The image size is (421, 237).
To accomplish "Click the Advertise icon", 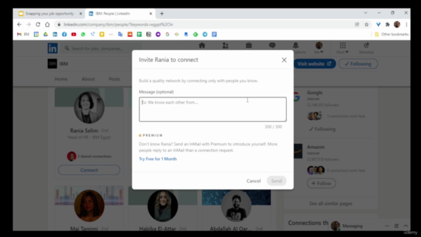I will point(366,48).
